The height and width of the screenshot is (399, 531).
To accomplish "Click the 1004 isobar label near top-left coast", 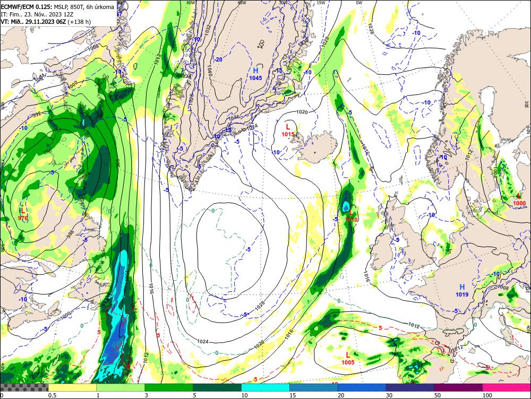I will (40, 78).
